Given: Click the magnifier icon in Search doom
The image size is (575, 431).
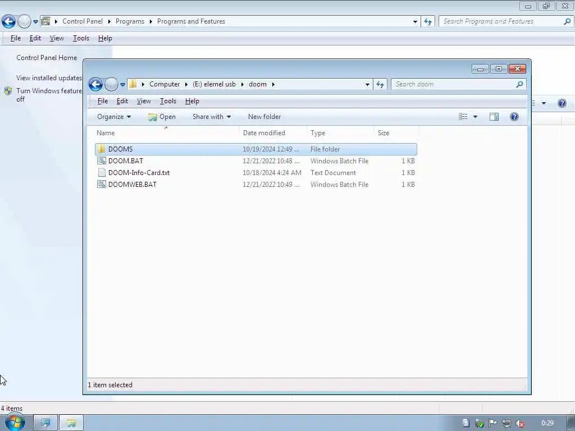Looking at the screenshot, I should point(519,84).
